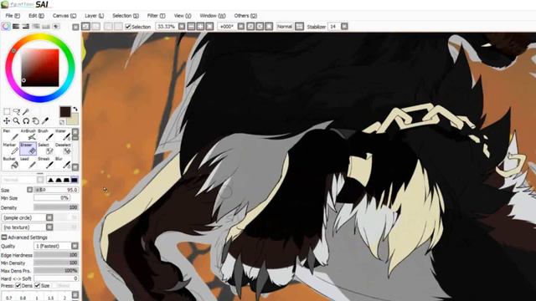
Task: Click the Edge Hardness slider
Action: (x=56, y=255)
